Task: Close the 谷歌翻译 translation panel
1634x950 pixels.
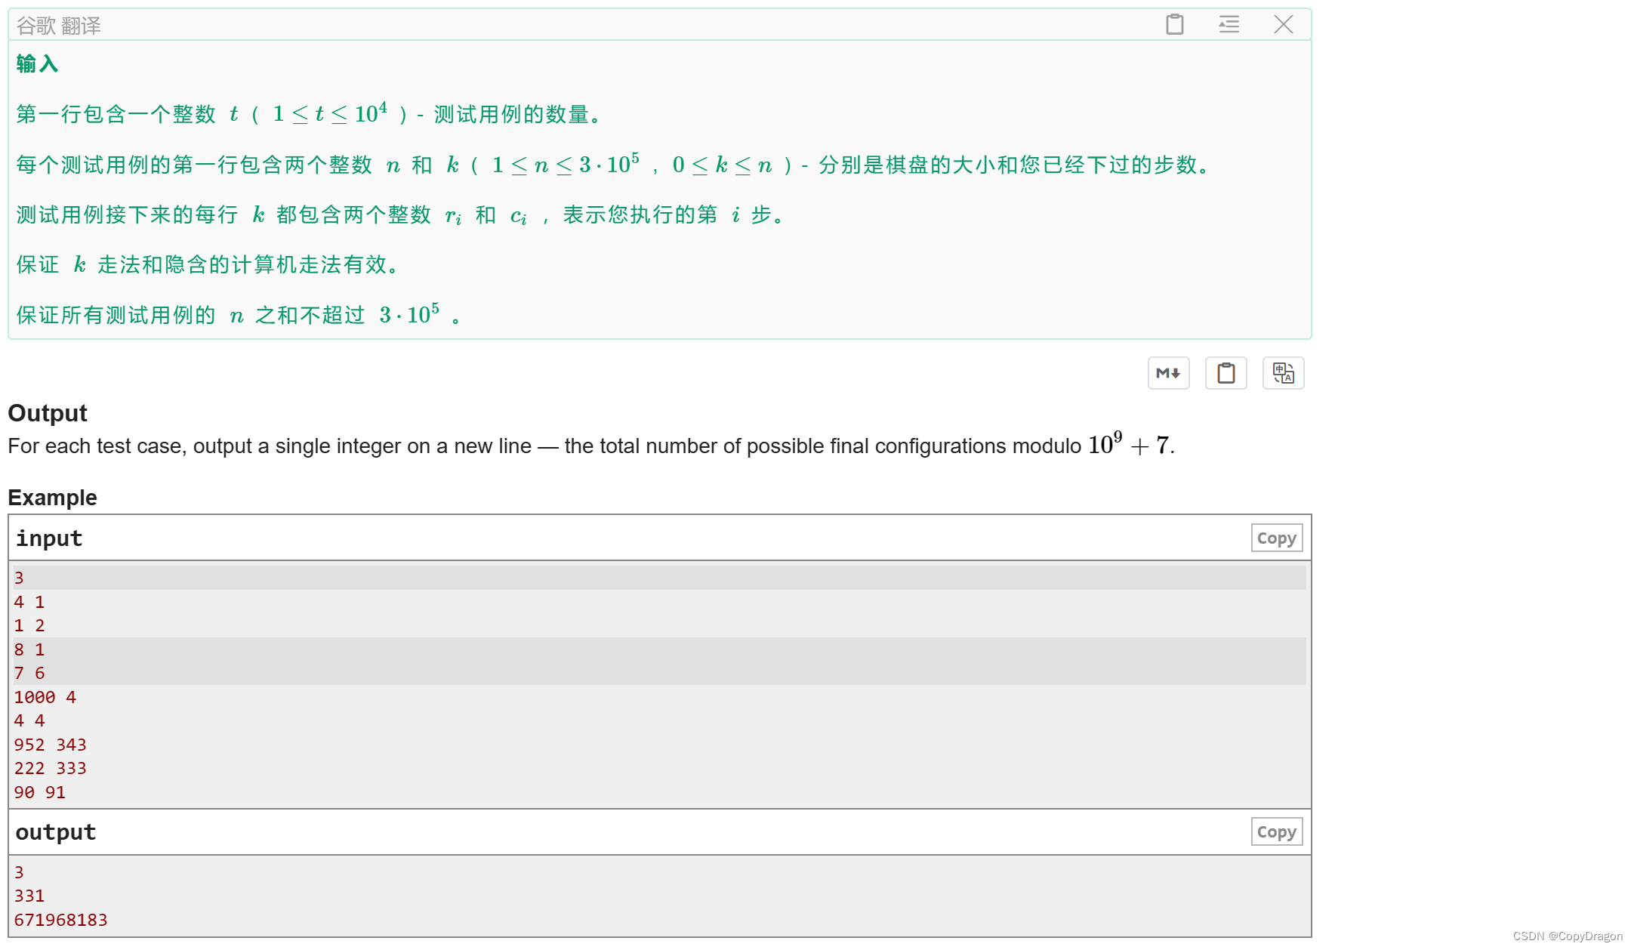Action: [x=1283, y=25]
